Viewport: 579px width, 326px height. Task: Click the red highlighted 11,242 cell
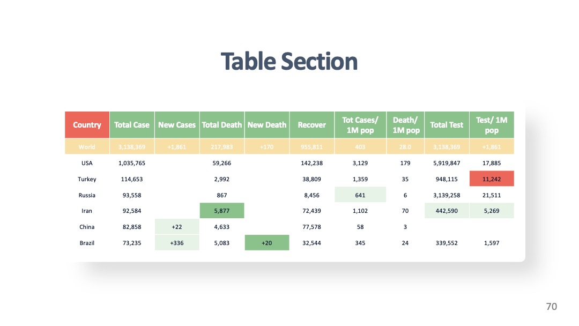[492, 179]
